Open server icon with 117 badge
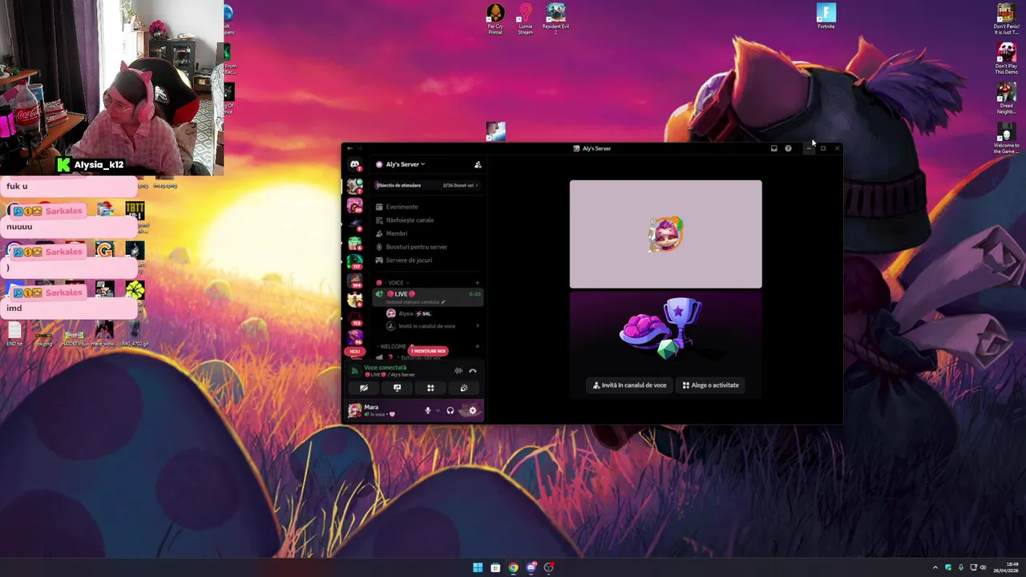Image resolution: width=1026 pixels, height=577 pixels. point(355,261)
